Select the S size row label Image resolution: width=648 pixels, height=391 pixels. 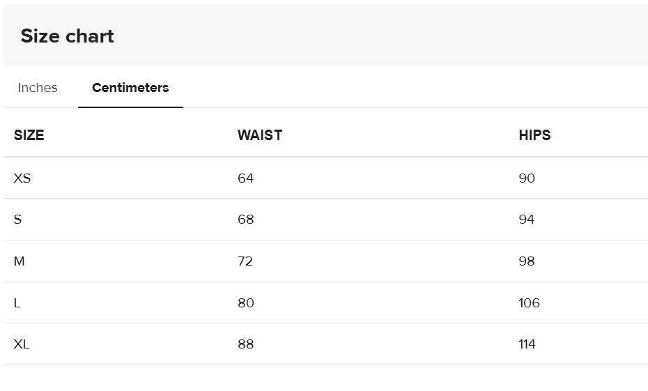[x=17, y=220]
